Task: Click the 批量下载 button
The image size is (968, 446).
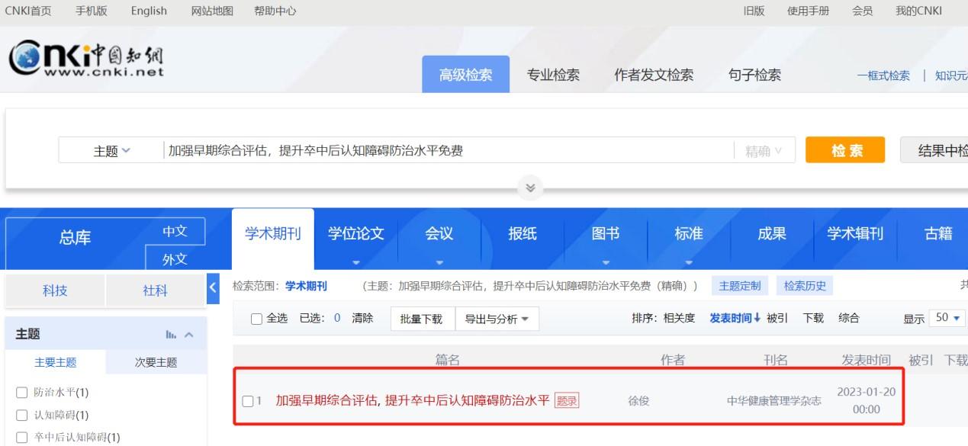Action: tap(421, 319)
